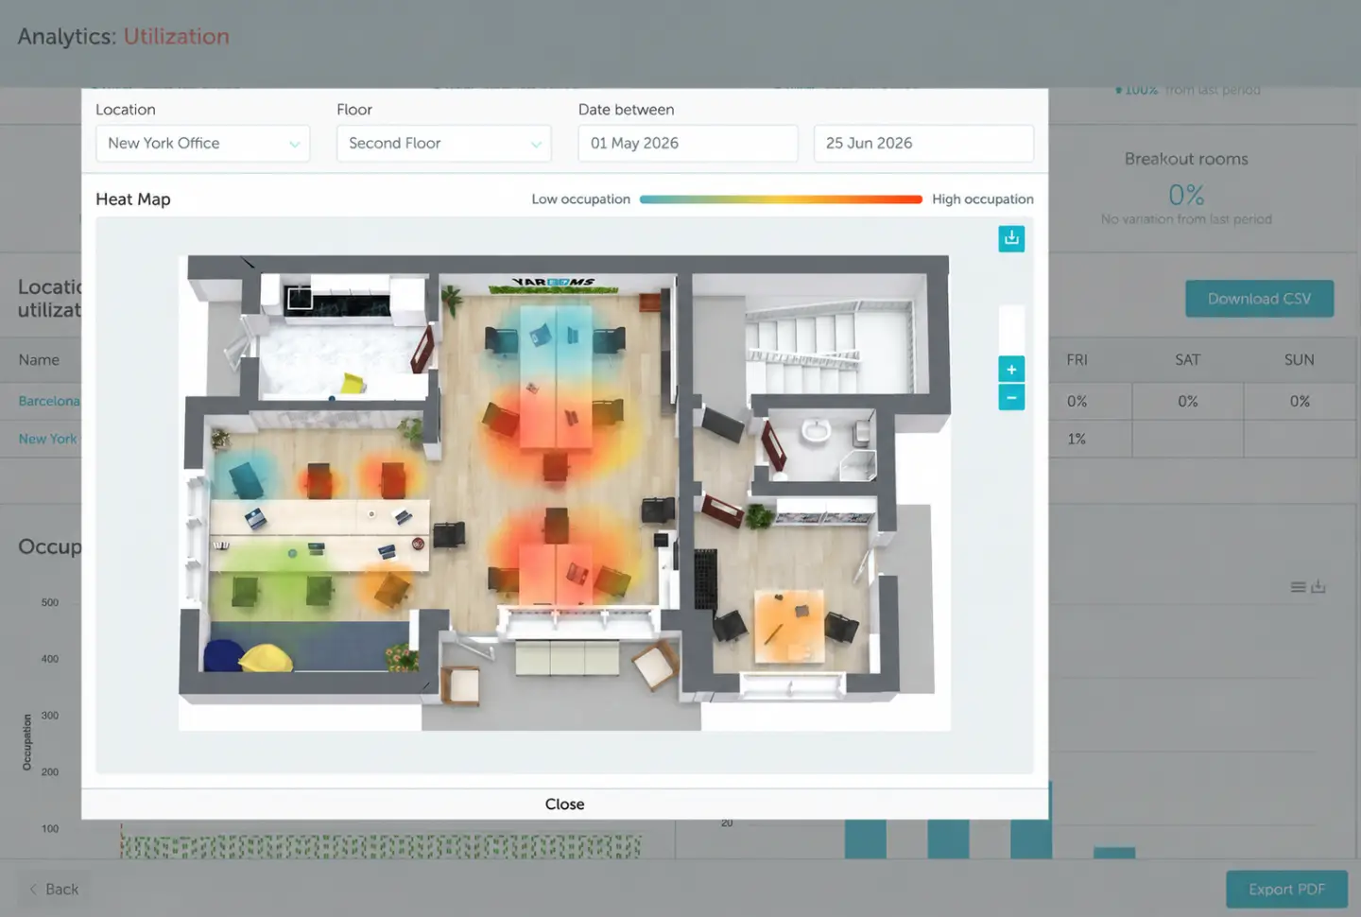Open New York location link in table
Viewport: 1361px width, 917px height.
[x=47, y=439]
